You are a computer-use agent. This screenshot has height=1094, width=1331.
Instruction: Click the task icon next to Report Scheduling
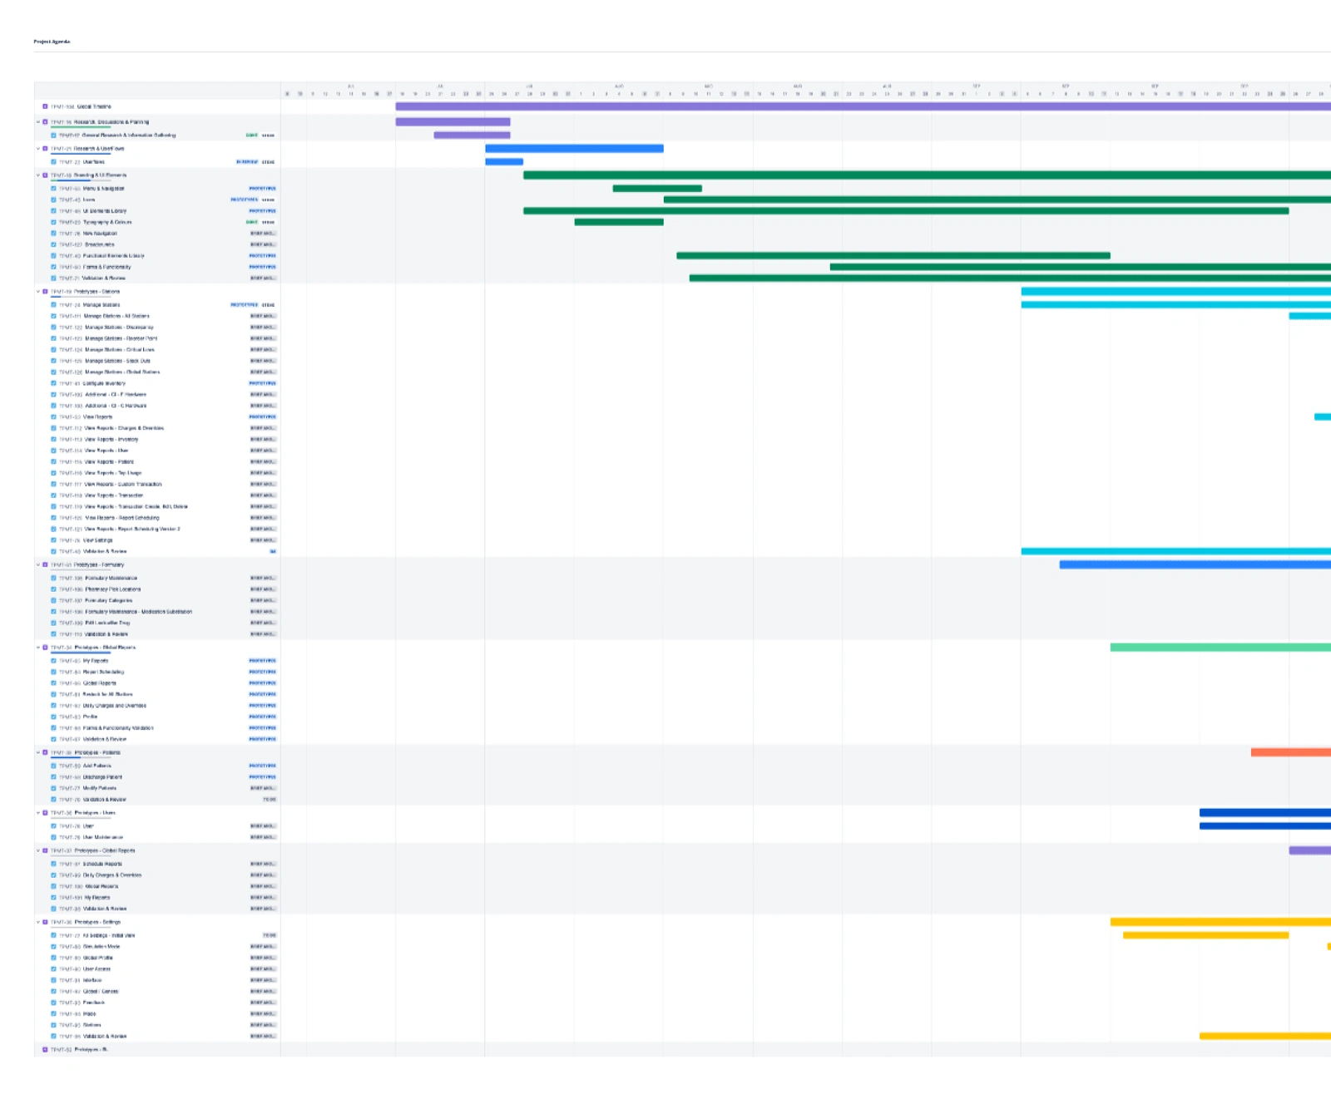click(x=53, y=672)
